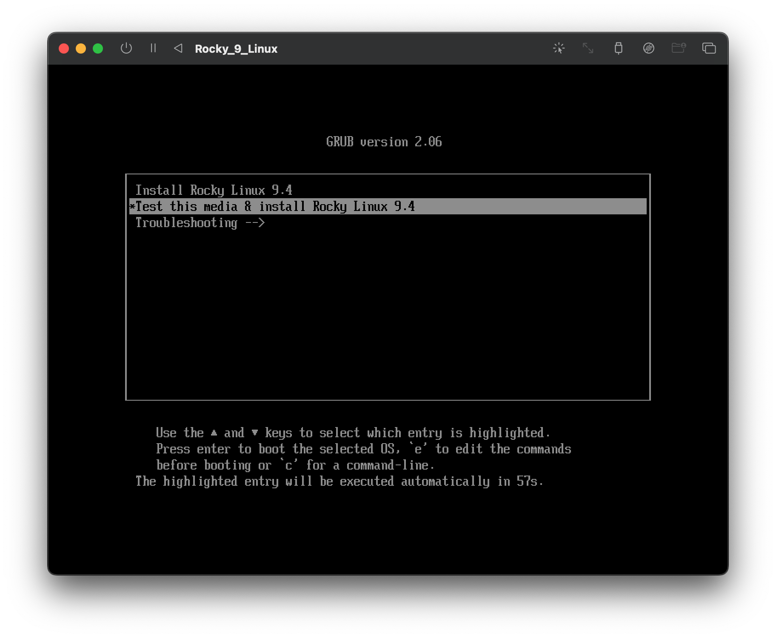Open the CD/DVD drive image icon
The width and height of the screenshot is (776, 638).
click(x=648, y=48)
